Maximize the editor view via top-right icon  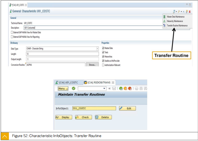[190, 5]
